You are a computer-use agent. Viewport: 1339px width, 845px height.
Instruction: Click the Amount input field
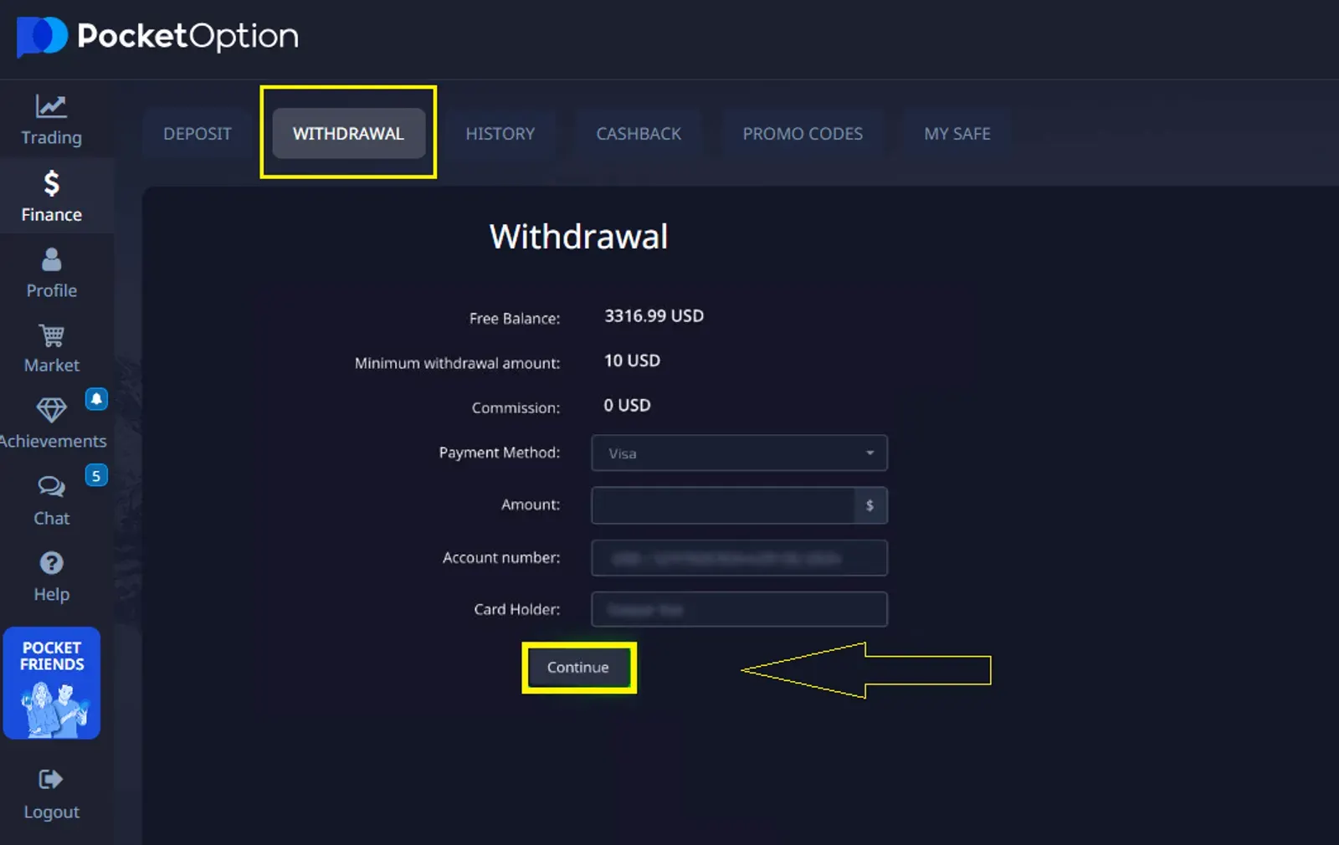pyautogui.click(x=723, y=505)
